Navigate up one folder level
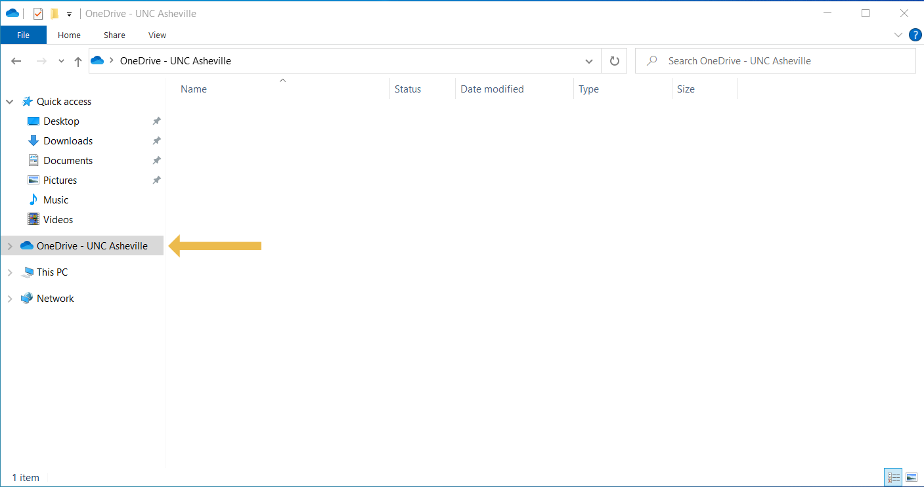 [x=77, y=60]
